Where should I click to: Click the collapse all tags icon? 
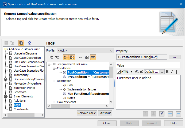click(57, 57)
